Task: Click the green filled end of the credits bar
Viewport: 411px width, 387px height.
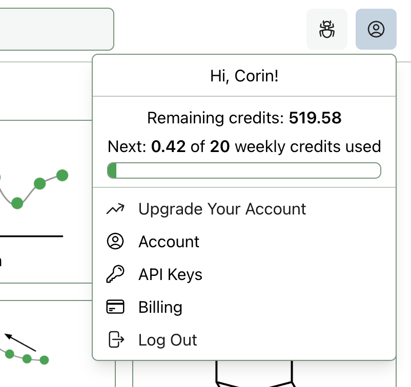Action: point(113,170)
